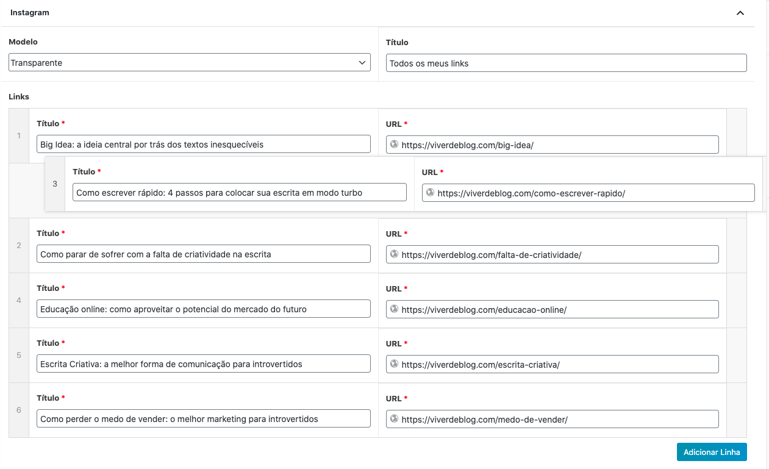
Task: Click globe icon in educacao-online URL field
Action: [394, 309]
